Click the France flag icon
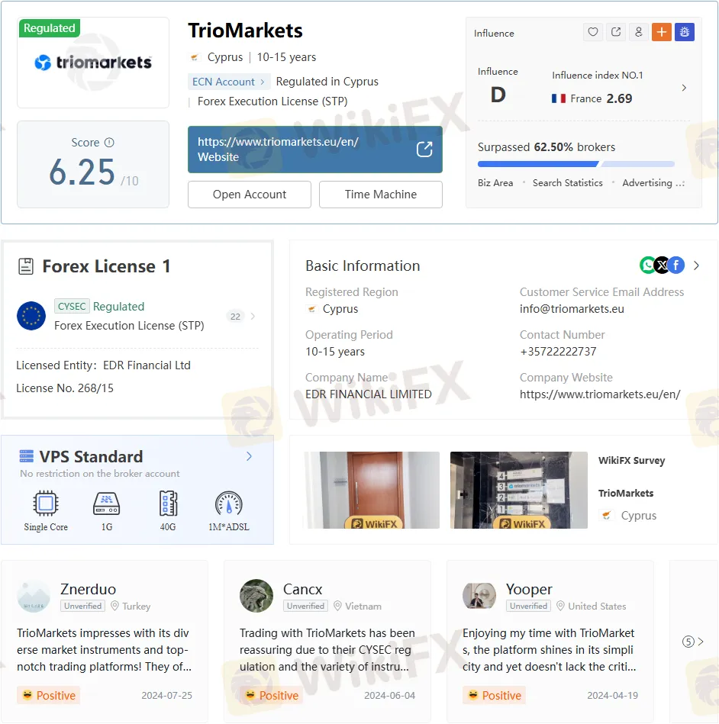719x724 pixels. click(558, 98)
